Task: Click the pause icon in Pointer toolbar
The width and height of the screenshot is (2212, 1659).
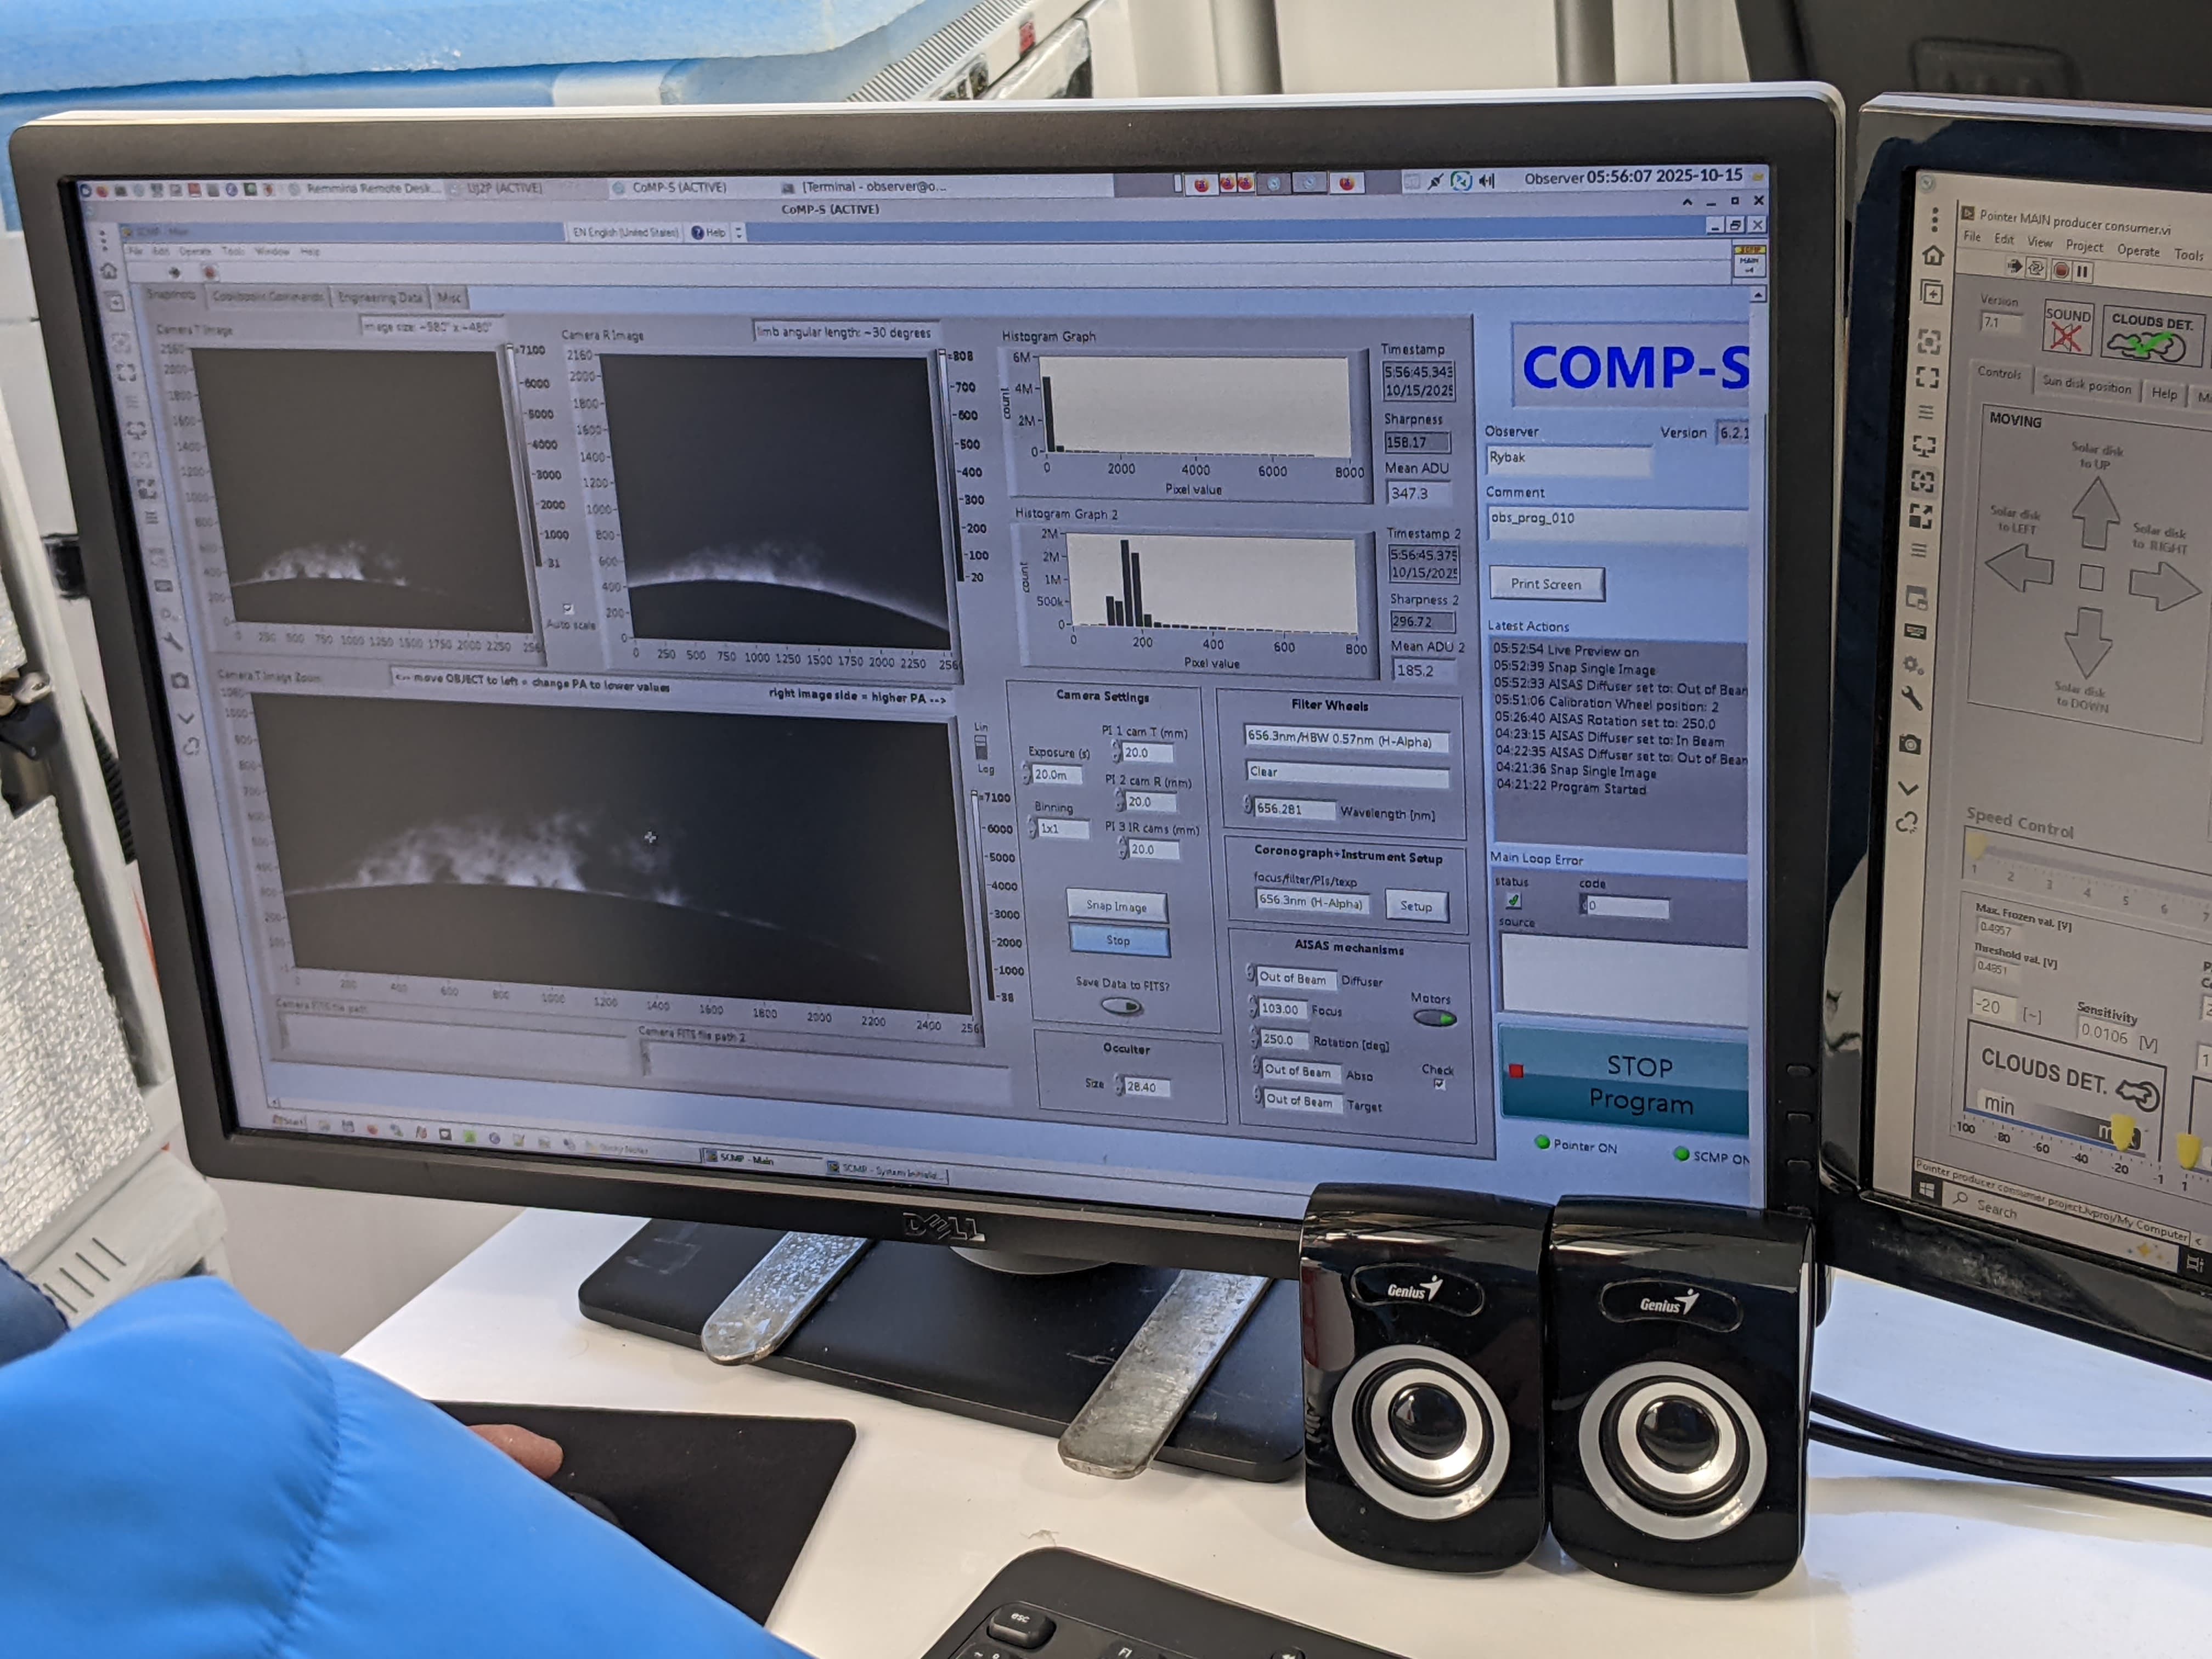Action: (2083, 271)
